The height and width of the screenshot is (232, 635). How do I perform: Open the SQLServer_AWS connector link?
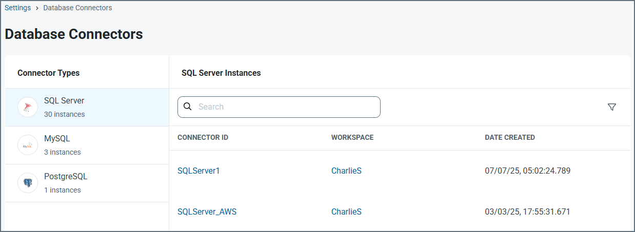(207, 212)
